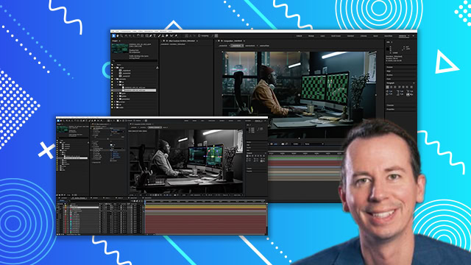This screenshot has height=265, width=471.
Task: Click right-align icon in back window Paragraph panel
Action: click(x=395, y=87)
